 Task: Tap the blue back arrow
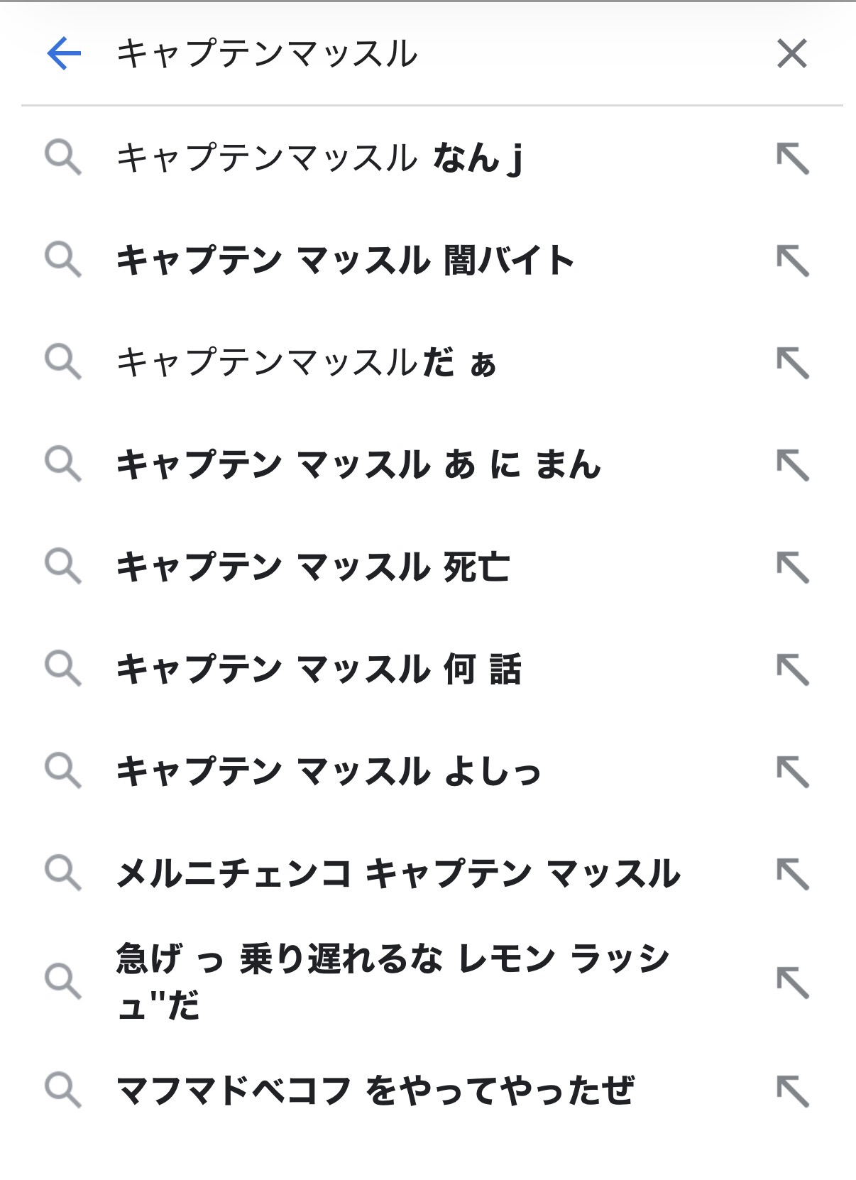[64, 54]
